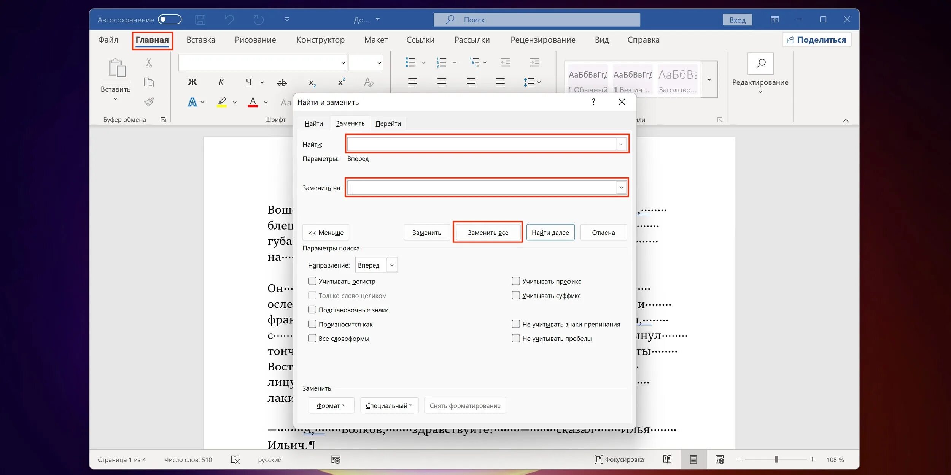Open the Найти field history dropdown arrow
Viewport: 951px width, 475px height.
pyautogui.click(x=621, y=144)
